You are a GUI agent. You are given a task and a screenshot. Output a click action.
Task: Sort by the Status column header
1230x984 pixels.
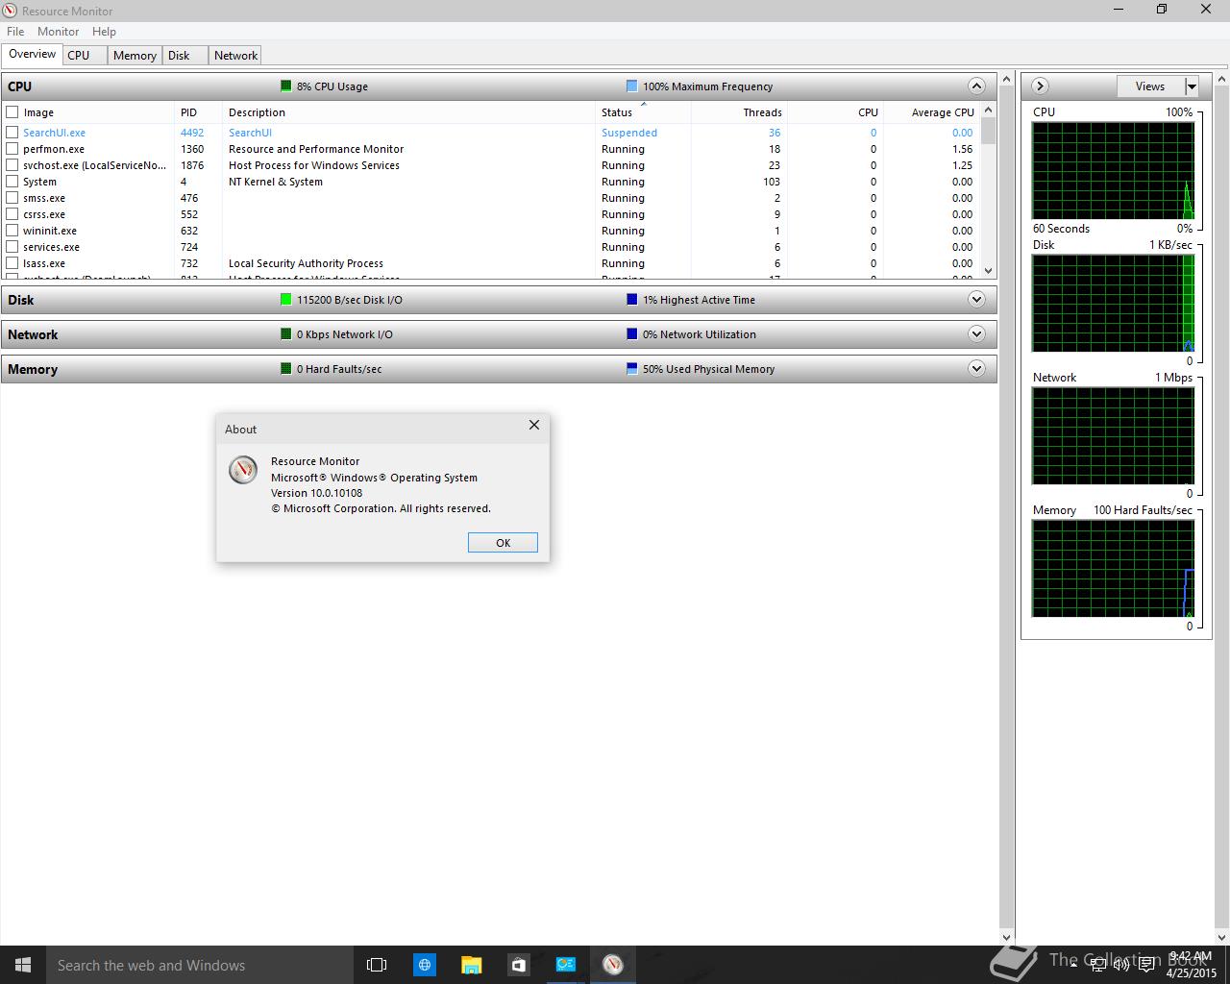(643, 112)
